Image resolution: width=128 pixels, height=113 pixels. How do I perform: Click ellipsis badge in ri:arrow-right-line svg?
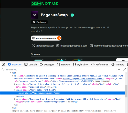tap(69, 102)
